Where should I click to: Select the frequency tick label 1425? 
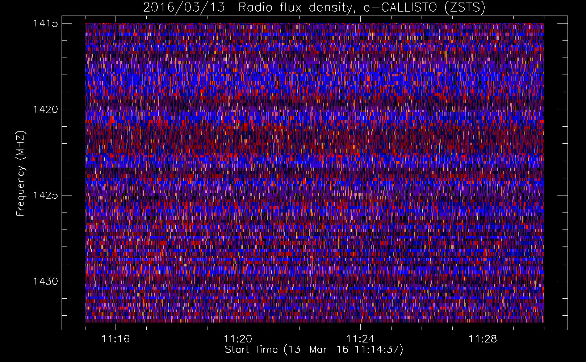[x=45, y=195]
